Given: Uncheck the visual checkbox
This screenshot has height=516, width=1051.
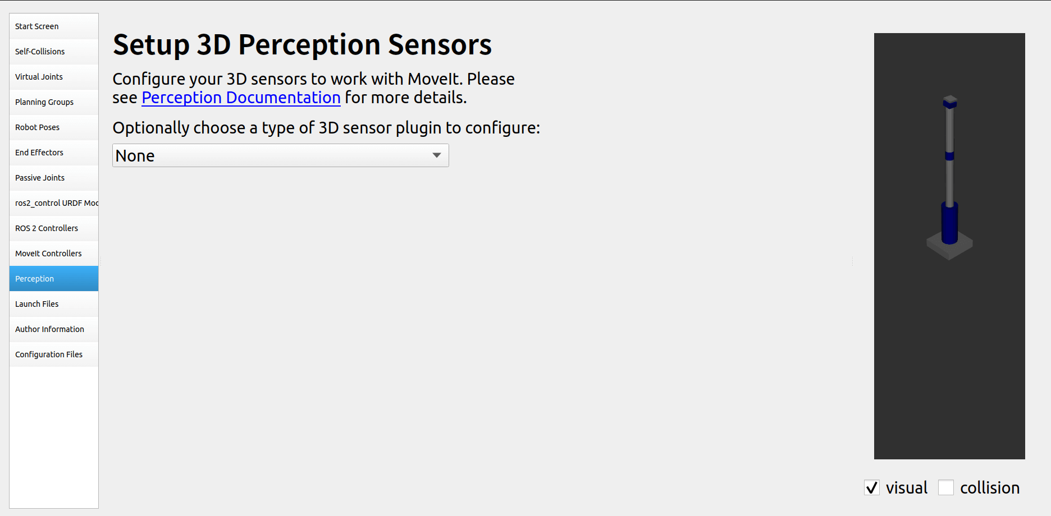Looking at the screenshot, I should point(872,488).
